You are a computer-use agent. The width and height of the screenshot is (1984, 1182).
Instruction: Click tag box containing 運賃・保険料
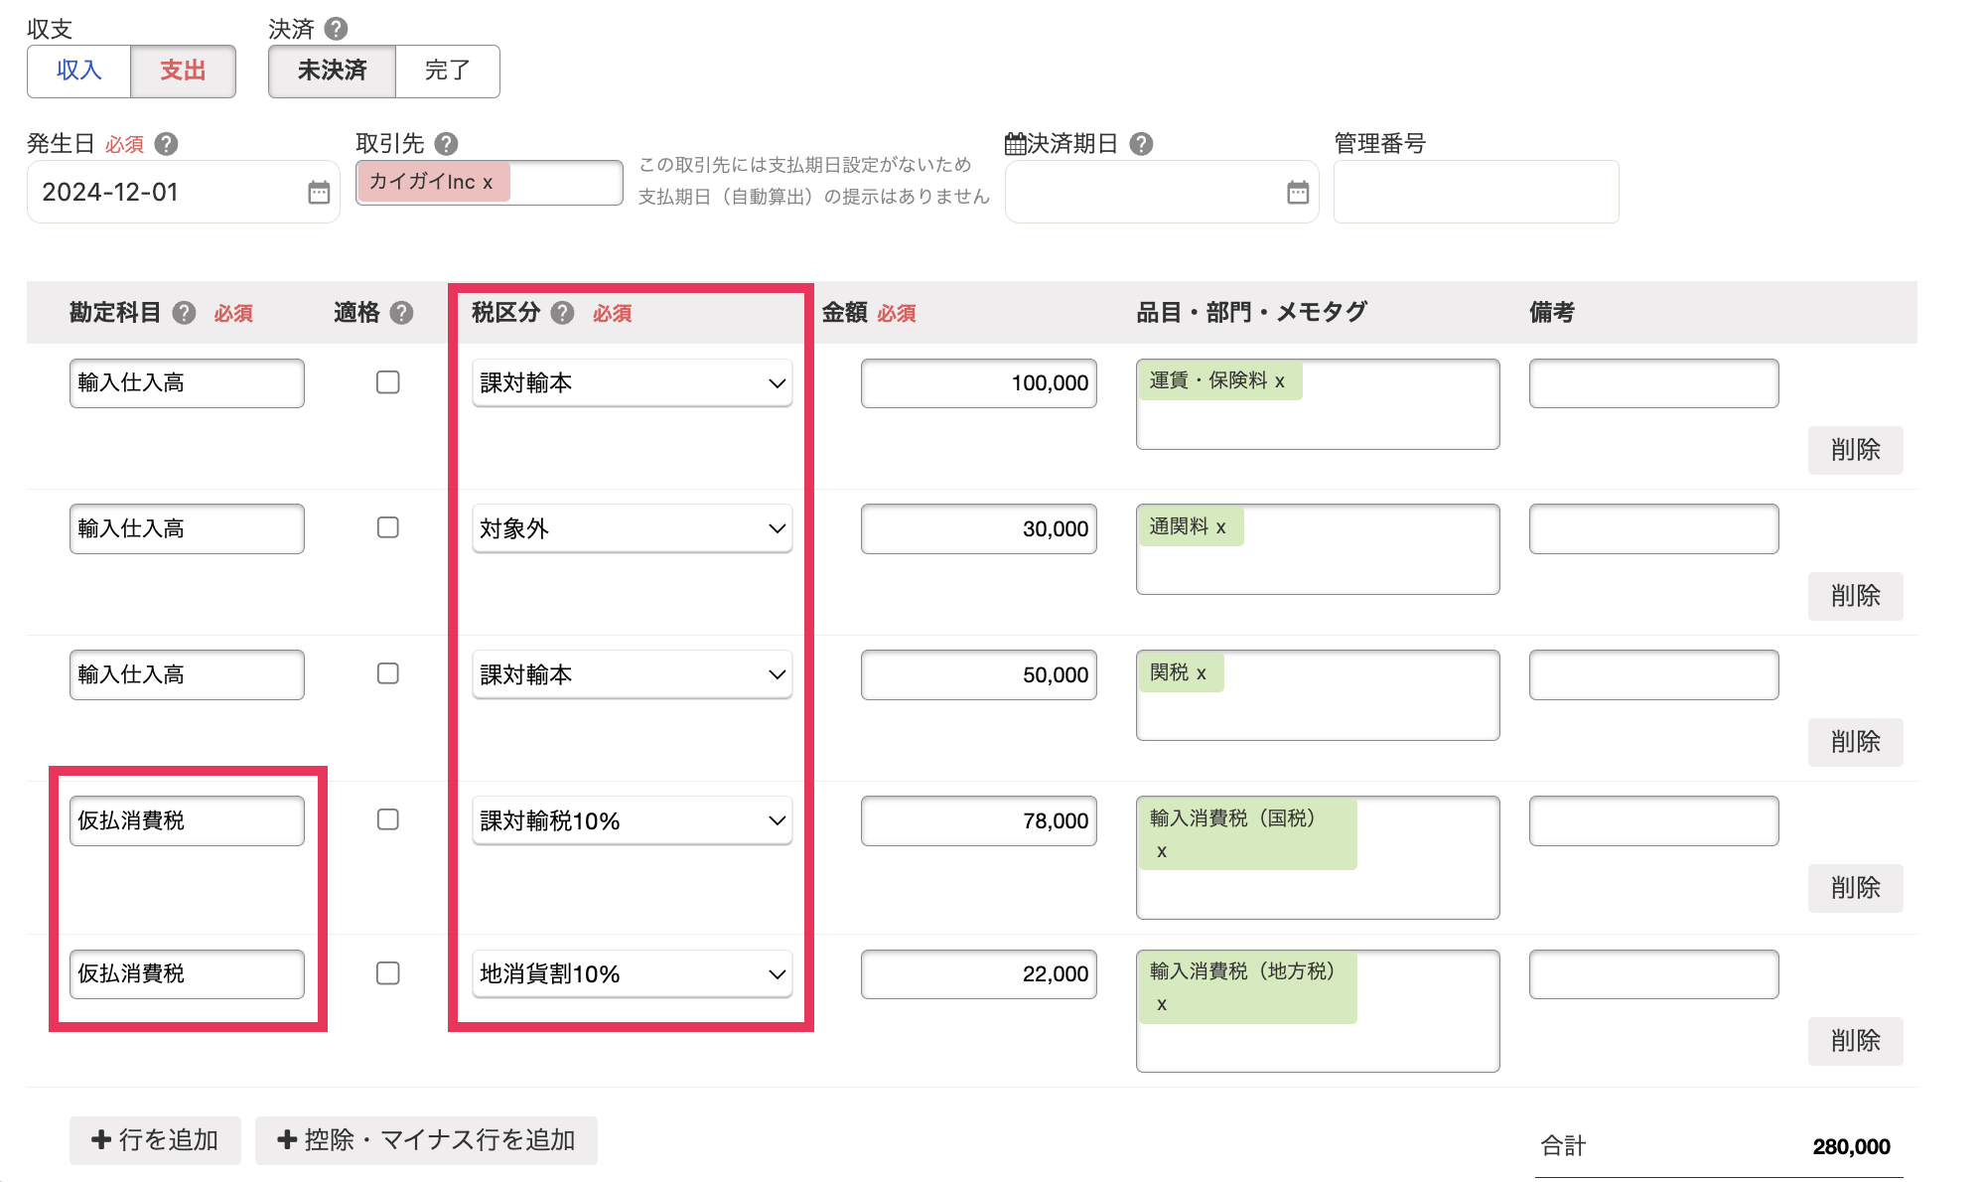tap(1318, 404)
